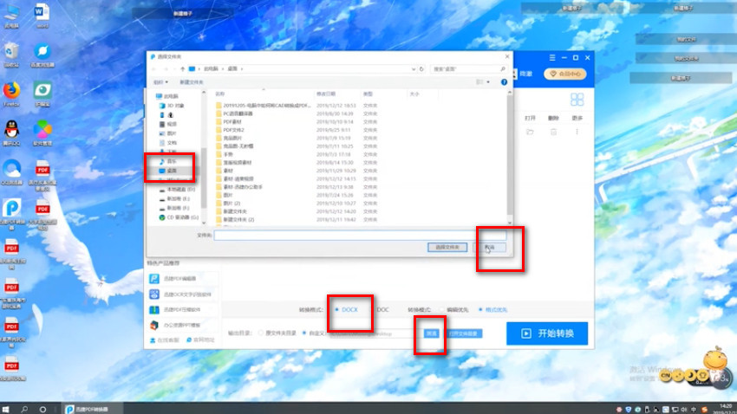
Task: Open the Tencent QQ penguin desktop icon
Action: tap(12, 133)
